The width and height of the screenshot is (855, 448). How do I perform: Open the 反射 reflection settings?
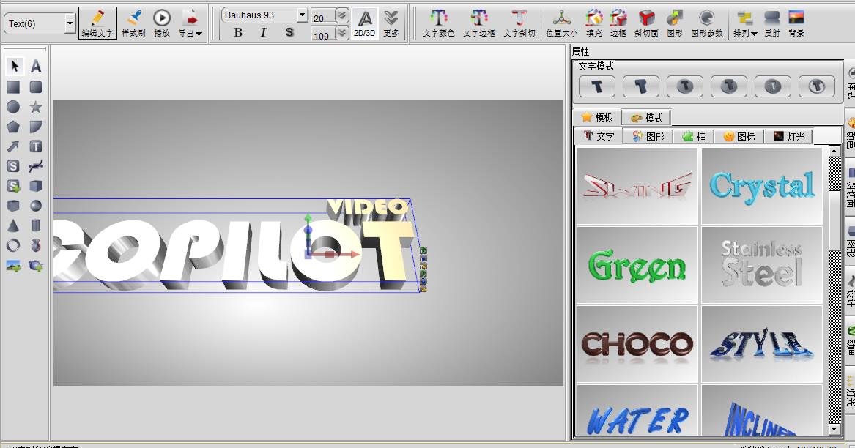click(x=772, y=23)
